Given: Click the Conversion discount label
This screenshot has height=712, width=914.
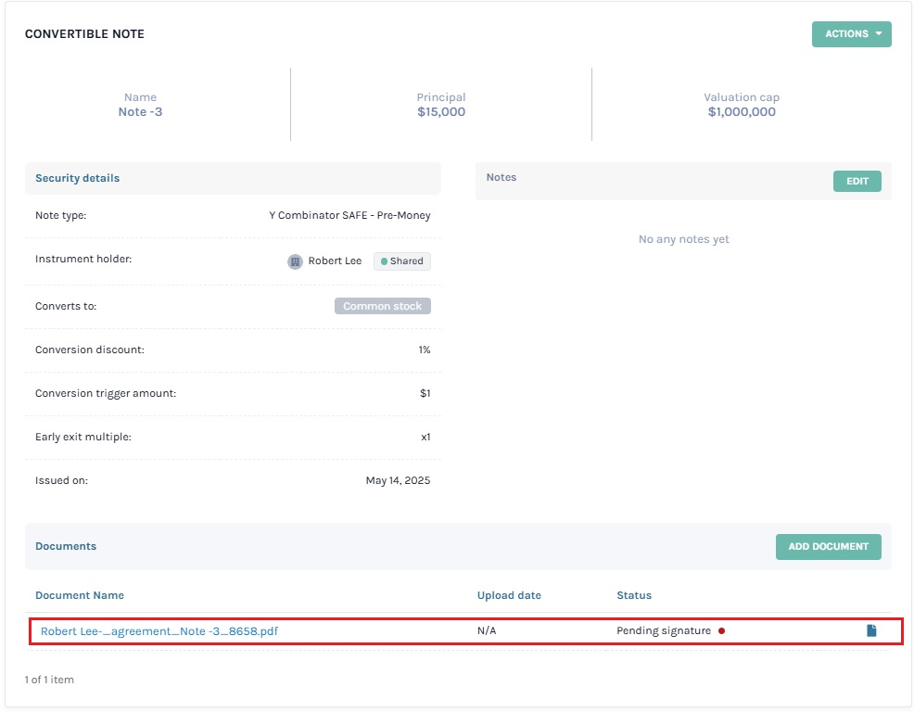Looking at the screenshot, I should coord(89,350).
